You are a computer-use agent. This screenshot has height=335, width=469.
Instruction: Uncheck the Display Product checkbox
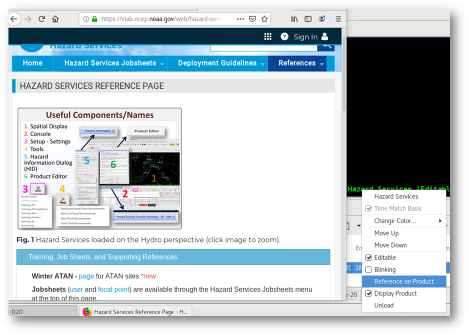(x=368, y=294)
